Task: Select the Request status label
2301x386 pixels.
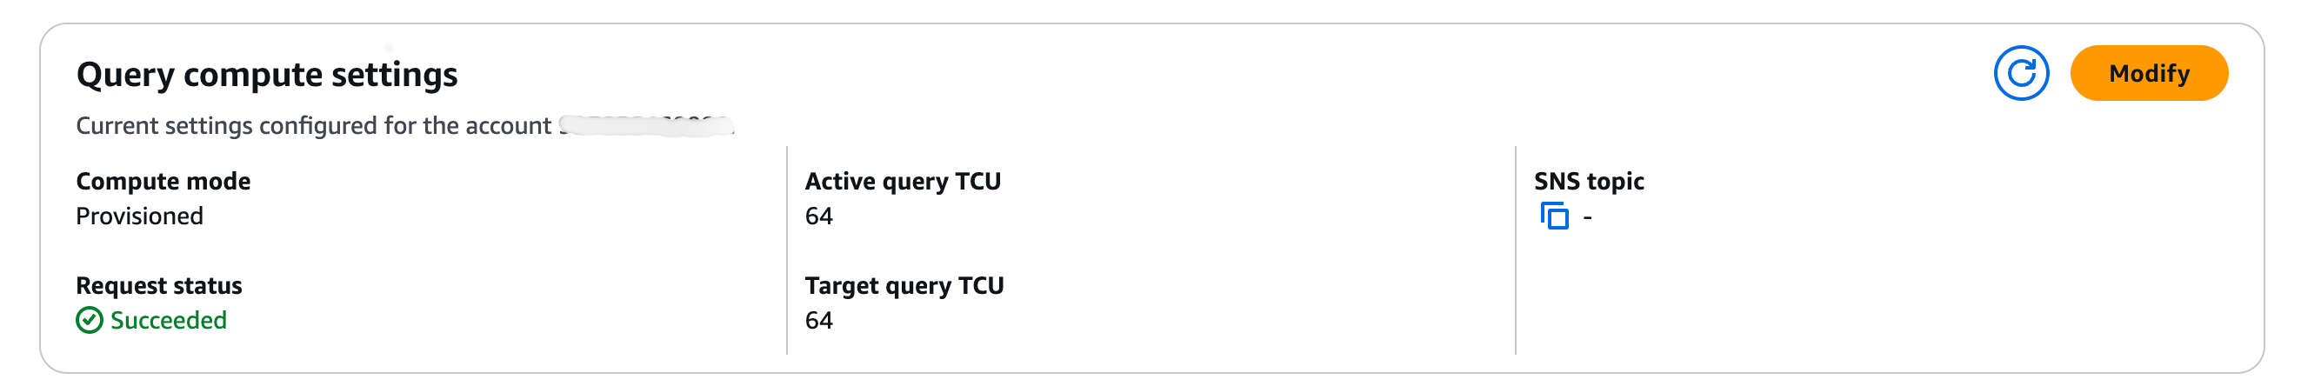Action: [x=159, y=286]
